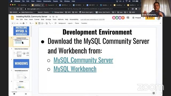Click the Theme button
Image resolution: width=171 pixels, height=96 pixels.
click(x=77, y=23)
